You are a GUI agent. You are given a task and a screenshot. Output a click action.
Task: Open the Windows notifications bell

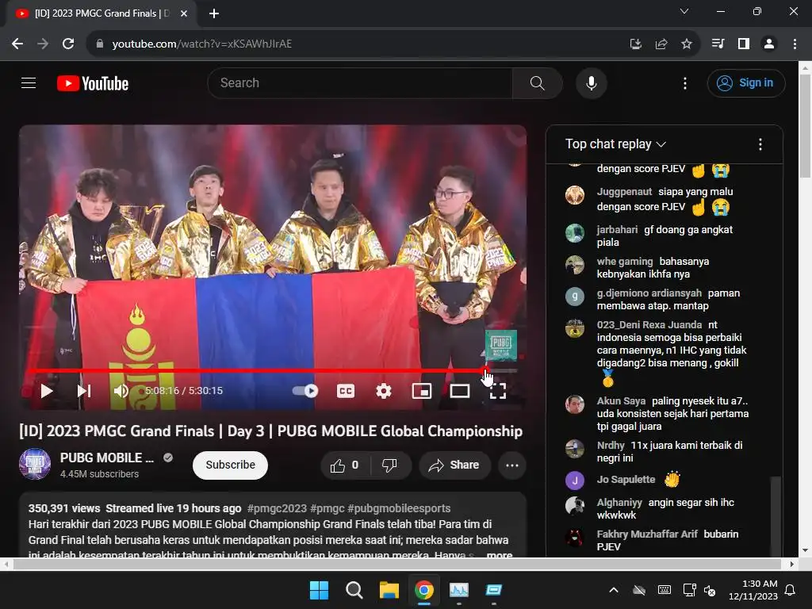(791, 590)
